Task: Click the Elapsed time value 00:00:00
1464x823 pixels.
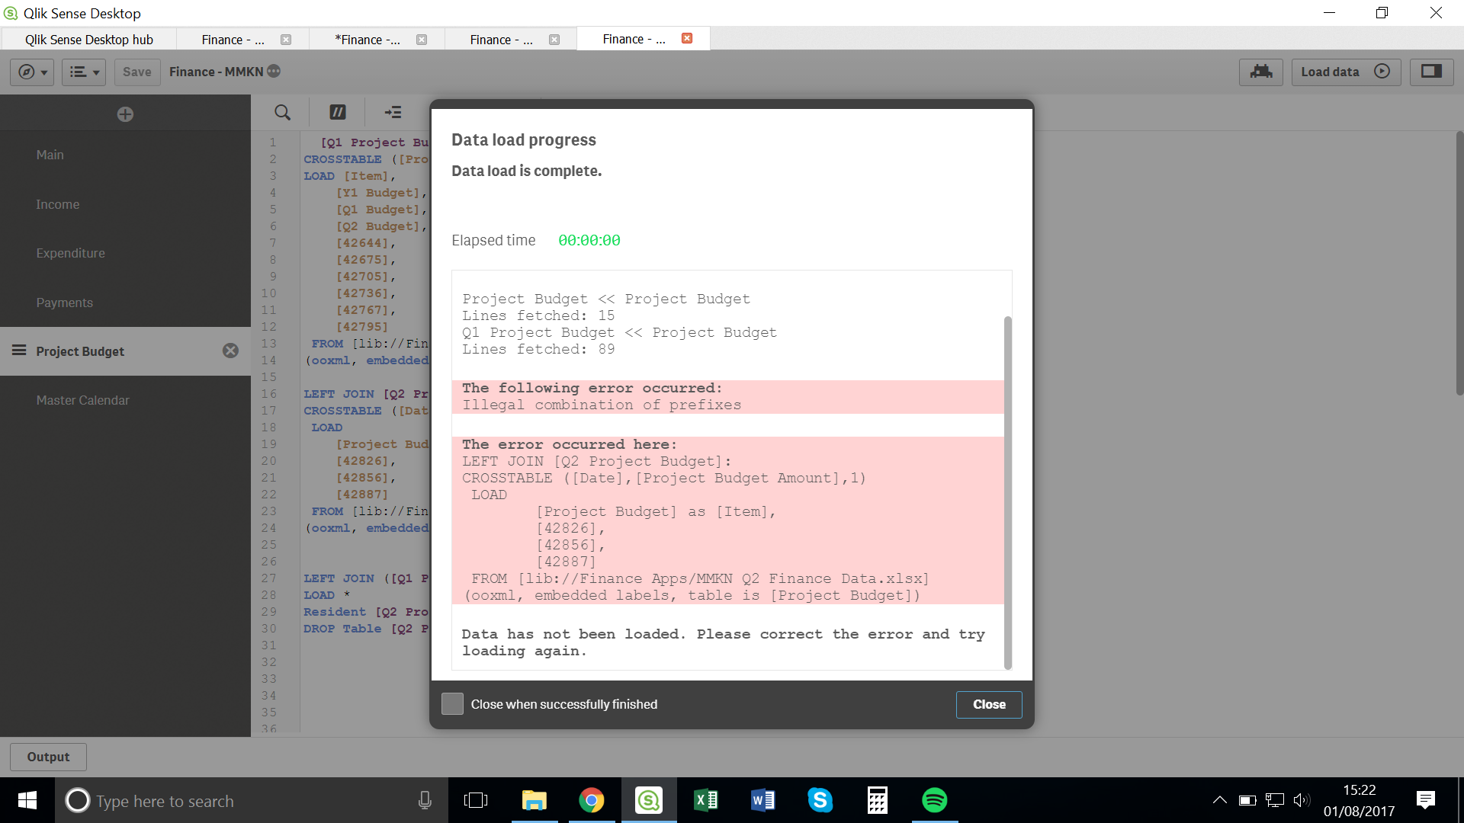Action: click(589, 241)
